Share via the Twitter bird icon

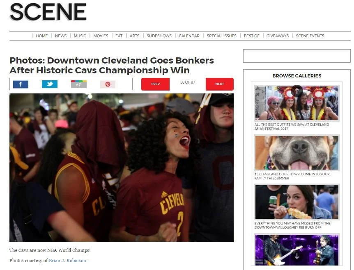pos(50,84)
